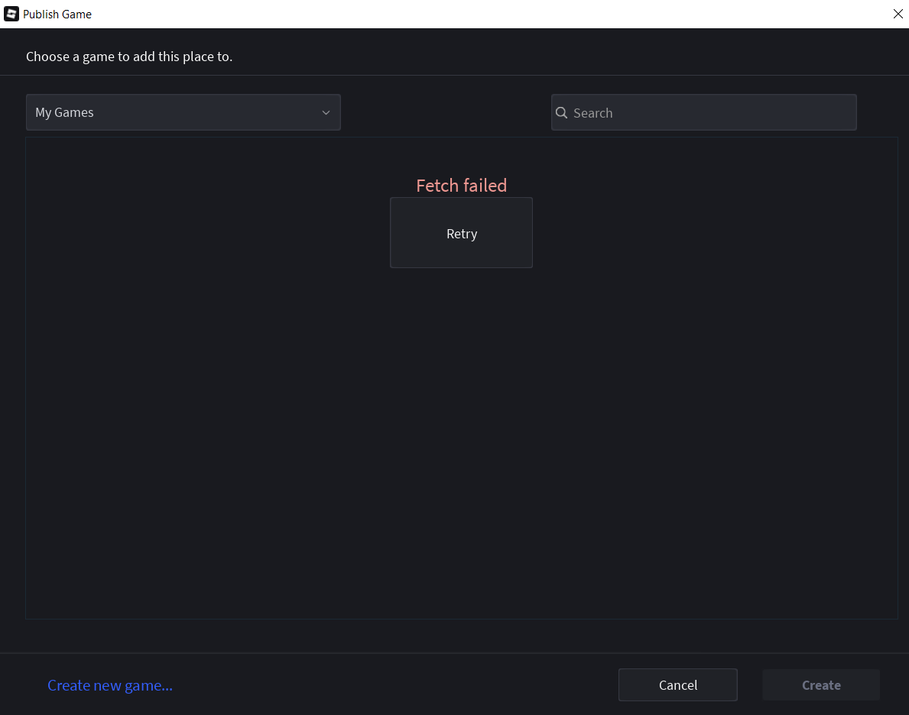Retry after the Fetch failed error
This screenshot has height=715, width=909.
[461, 233]
